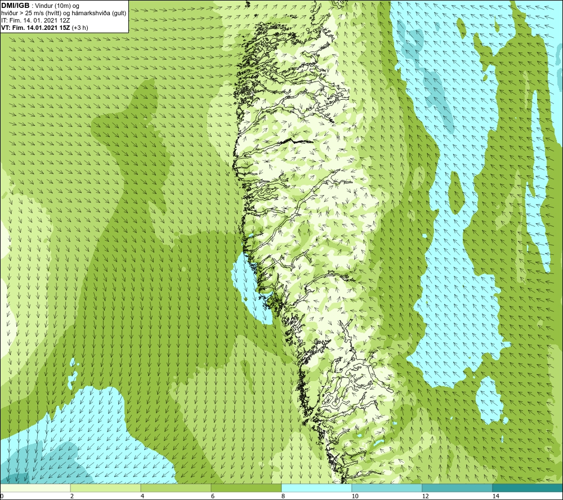The image size is (563, 500).
Task: Click the 'Vindur (10m) og' label
Action: 57,6
